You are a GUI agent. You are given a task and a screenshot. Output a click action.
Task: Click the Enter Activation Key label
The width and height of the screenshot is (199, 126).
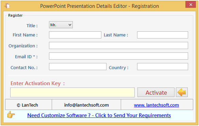click(x=37, y=83)
